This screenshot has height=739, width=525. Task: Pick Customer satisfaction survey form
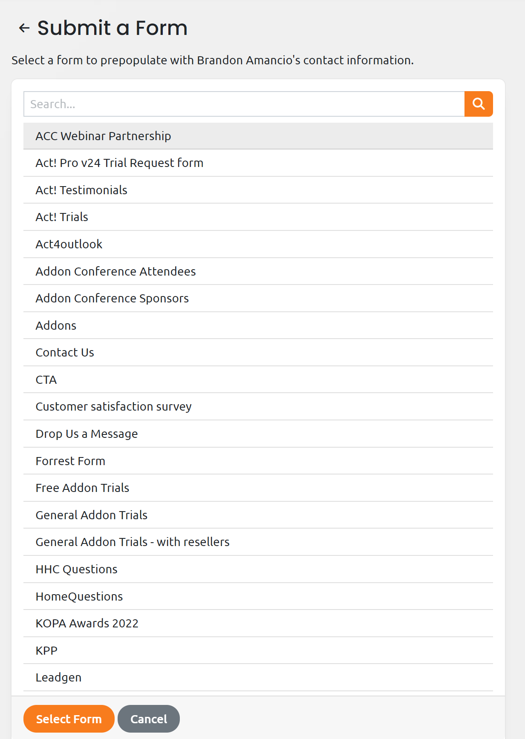[258, 406]
